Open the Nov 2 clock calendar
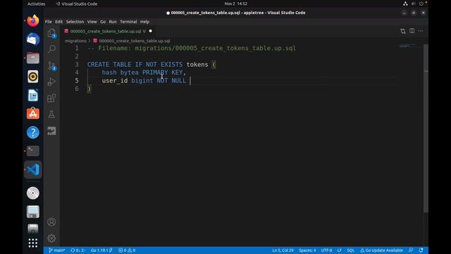Image resolution: width=451 pixels, height=254 pixels. coord(236,4)
